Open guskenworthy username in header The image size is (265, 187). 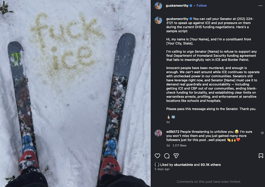point(177,6)
